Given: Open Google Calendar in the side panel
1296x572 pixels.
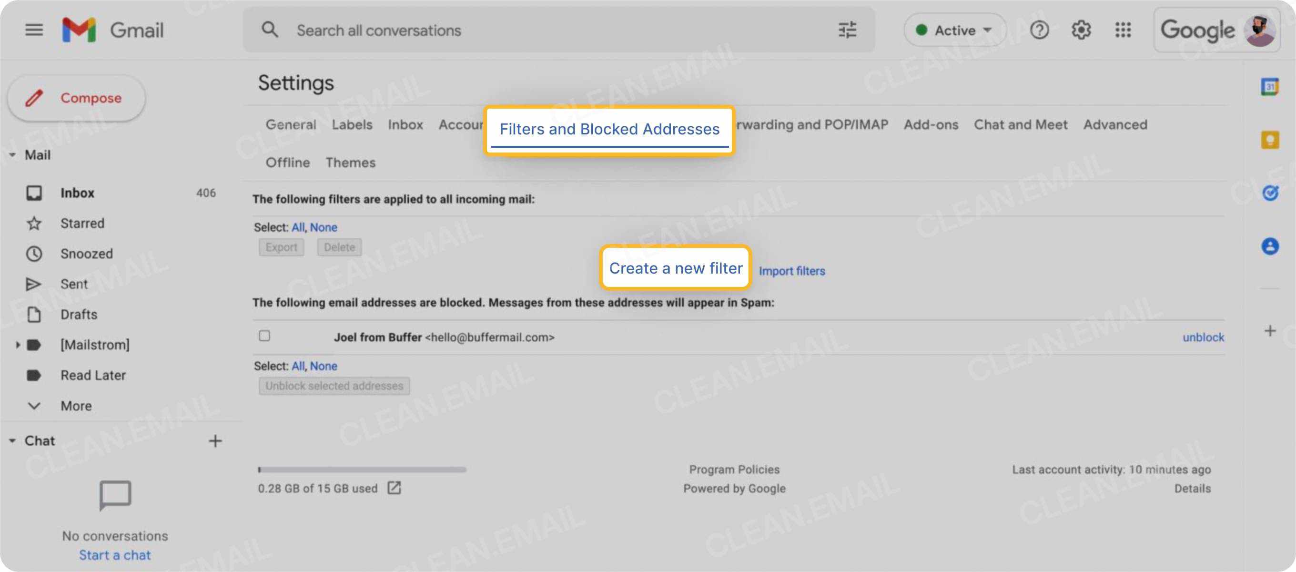Looking at the screenshot, I should tap(1270, 87).
